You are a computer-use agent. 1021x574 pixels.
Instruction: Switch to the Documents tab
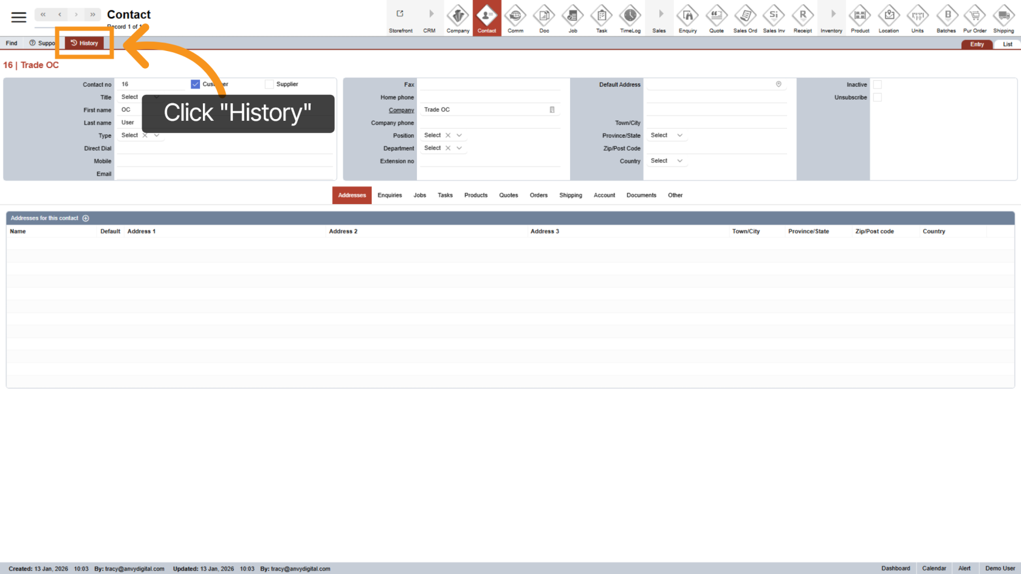click(x=641, y=195)
